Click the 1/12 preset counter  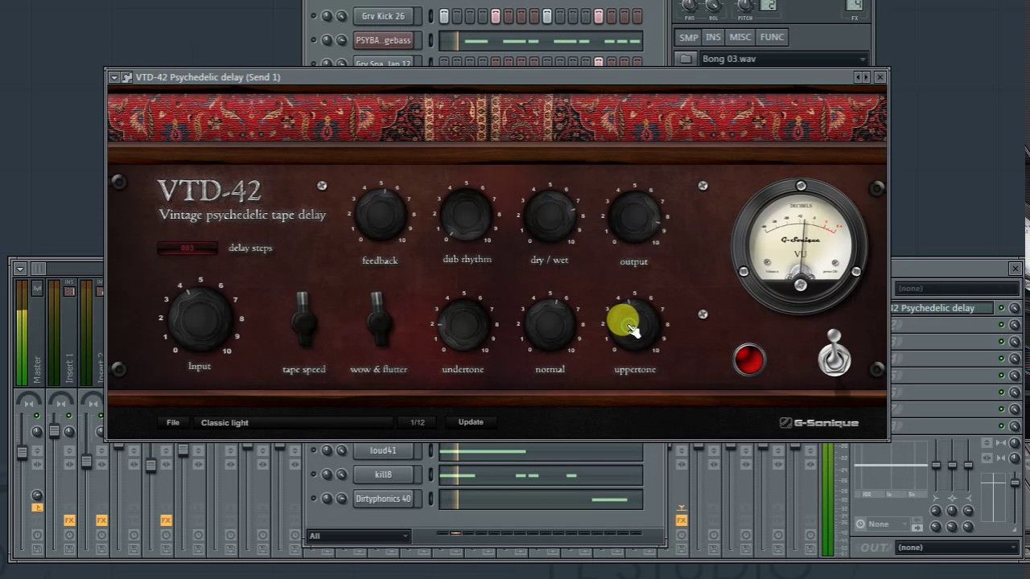click(417, 422)
